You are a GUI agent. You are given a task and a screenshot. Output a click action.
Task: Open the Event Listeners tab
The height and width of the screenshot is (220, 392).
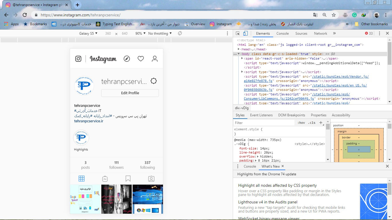coord(261,115)
